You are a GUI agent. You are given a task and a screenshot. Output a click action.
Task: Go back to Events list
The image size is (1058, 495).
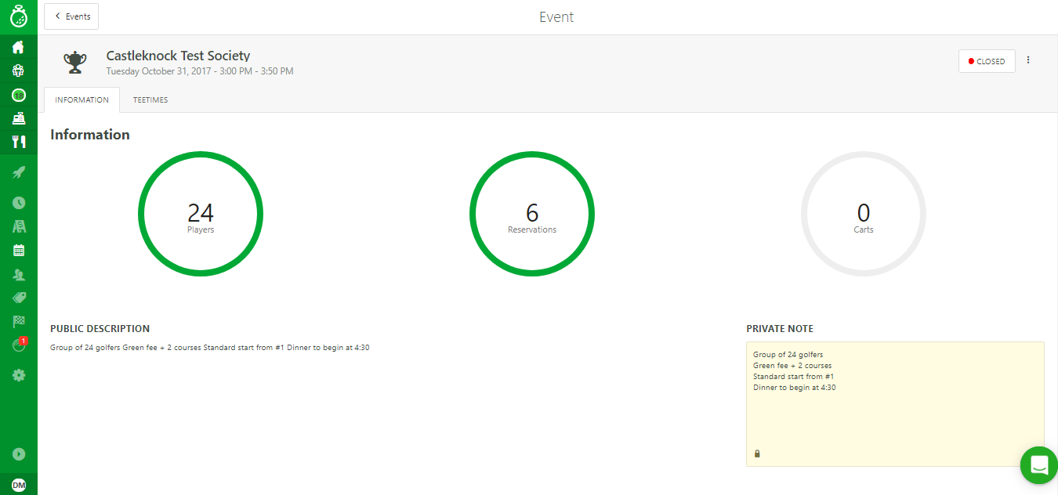point(71,16)
